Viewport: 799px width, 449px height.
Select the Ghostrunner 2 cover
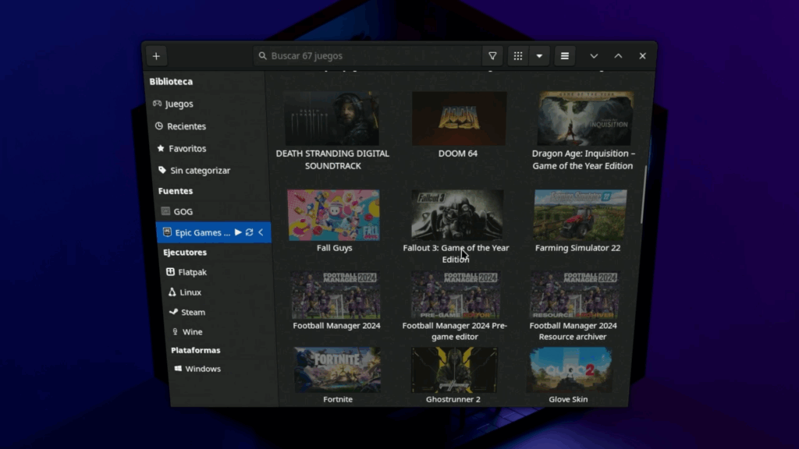[455, 370]
